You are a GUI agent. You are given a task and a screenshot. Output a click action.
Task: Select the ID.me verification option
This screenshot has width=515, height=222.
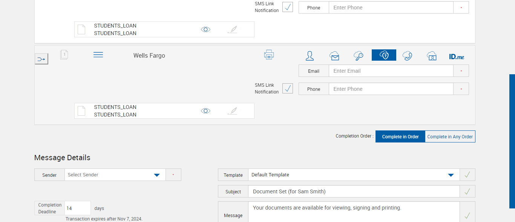coord(456,57)
